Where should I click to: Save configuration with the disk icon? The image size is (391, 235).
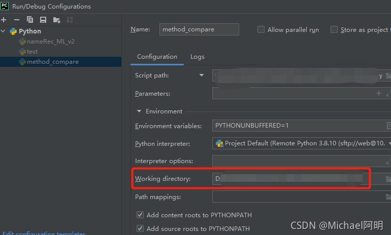click(x=43, y=20)
